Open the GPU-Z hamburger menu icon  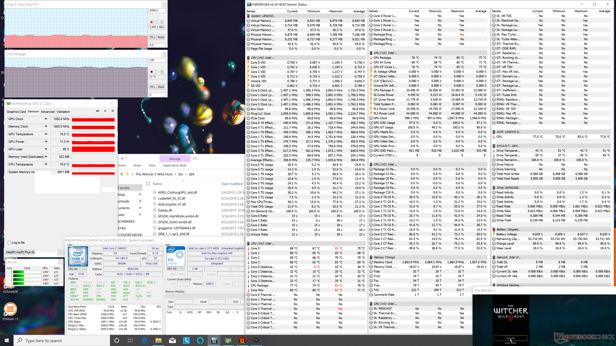[113, 111]
